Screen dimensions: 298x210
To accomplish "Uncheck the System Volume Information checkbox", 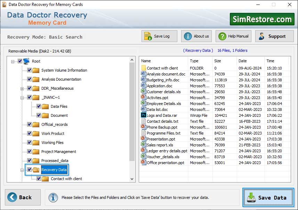I will point(29,70).
